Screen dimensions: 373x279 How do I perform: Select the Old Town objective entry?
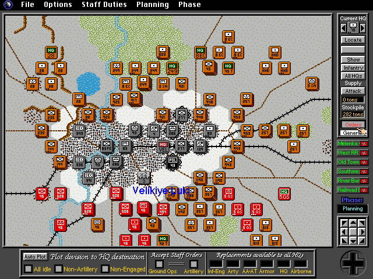(353, 162)
